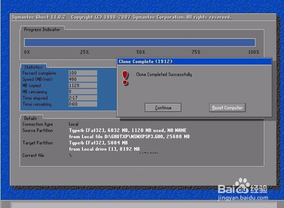Screen dimensions: 284x208
Task: Click the Target Partition label
Action: (x=37, y=143)
